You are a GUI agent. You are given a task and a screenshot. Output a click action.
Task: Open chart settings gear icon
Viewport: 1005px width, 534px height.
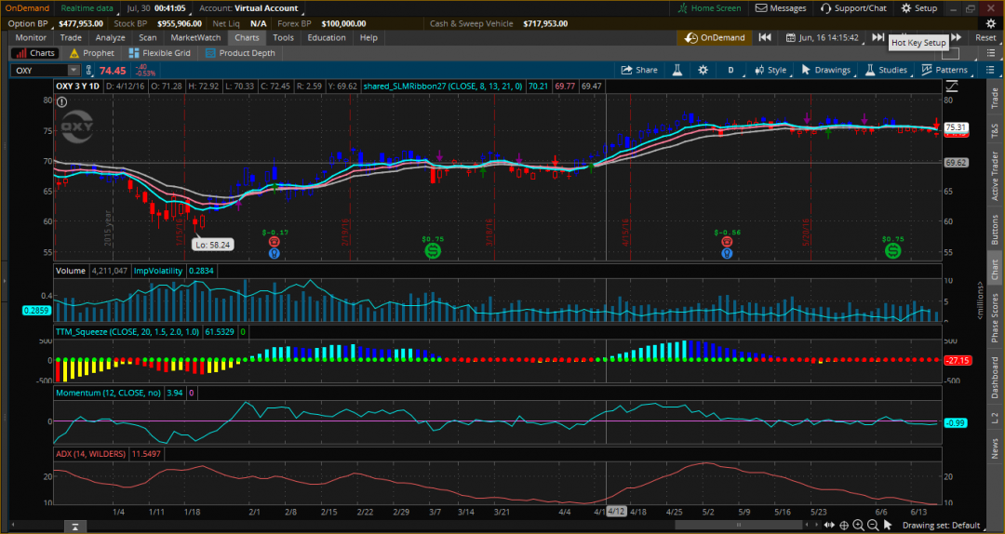click(x=703, y=70)
